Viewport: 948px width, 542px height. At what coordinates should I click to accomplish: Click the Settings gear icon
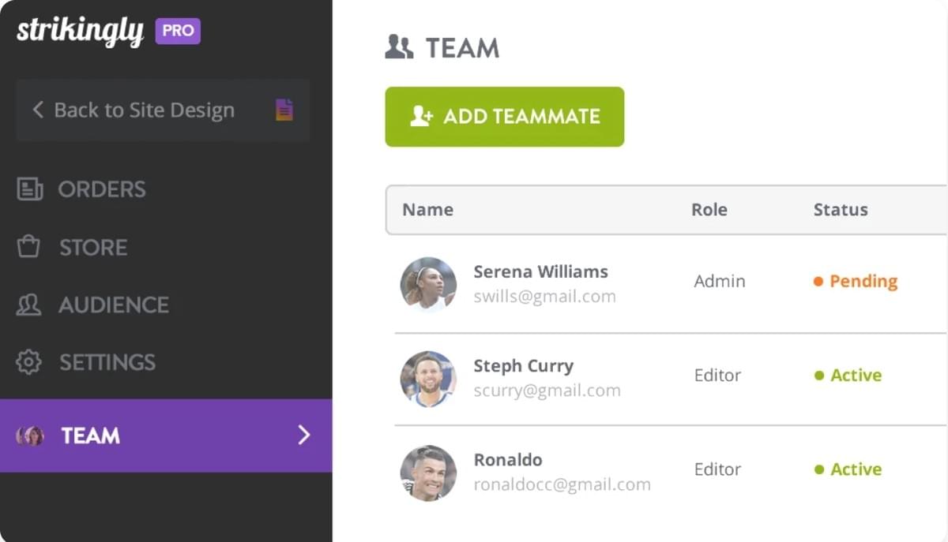pos(30,362)
